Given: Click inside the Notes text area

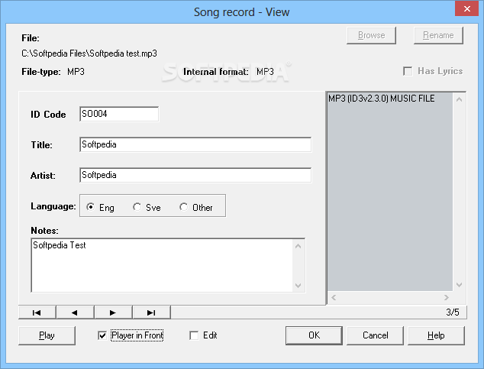Looking at the screenshot, I should (x=162, y=265).
